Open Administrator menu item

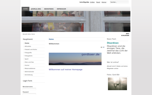pos(29,72)
